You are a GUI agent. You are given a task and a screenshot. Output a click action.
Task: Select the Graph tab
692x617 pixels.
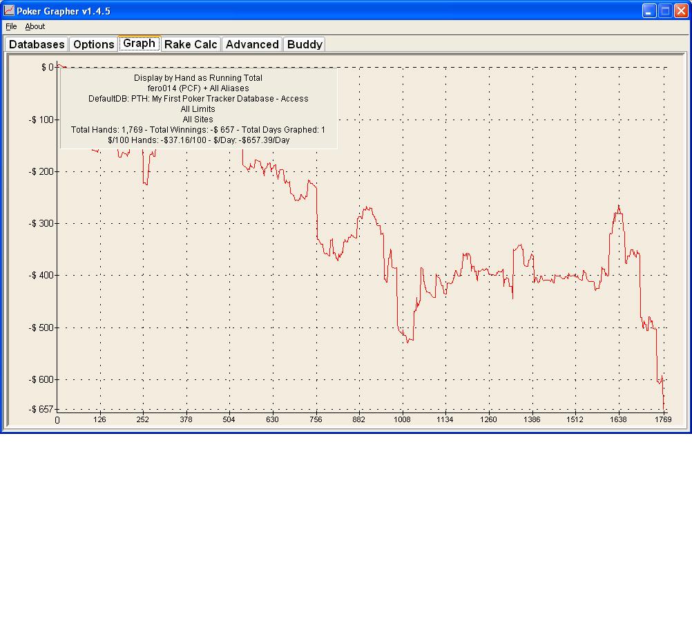click(x=139, y=44)
